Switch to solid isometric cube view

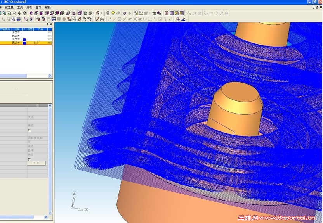[x=31, y=13]
